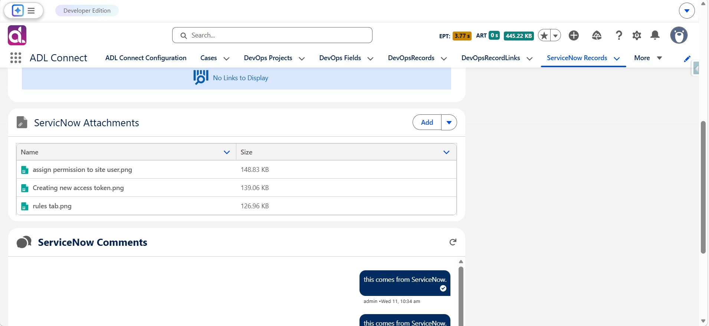Open the notifications bell
Viewport: 709px width, 326px height.
(655, 35)
